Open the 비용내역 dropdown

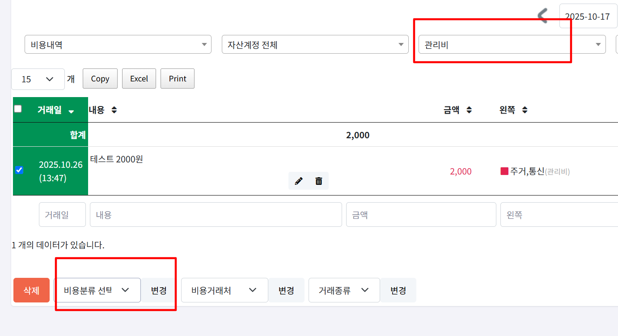(x=118, y=45)
